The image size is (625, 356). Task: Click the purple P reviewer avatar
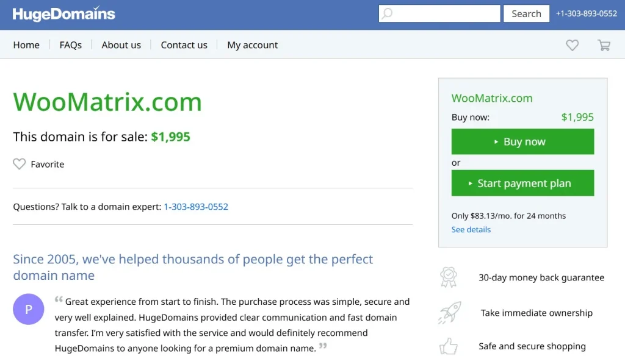pyautogui.click(x=29, y=309)
